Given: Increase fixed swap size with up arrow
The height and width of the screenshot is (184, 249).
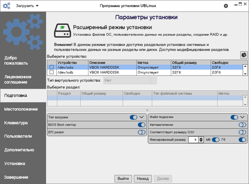Looking at the screenshot, I should tap(201, 138).
